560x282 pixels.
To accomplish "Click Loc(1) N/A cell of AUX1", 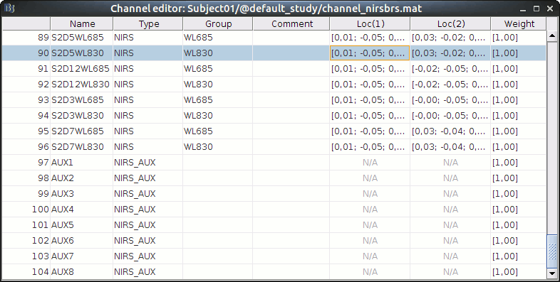I will tap(370, 163).
